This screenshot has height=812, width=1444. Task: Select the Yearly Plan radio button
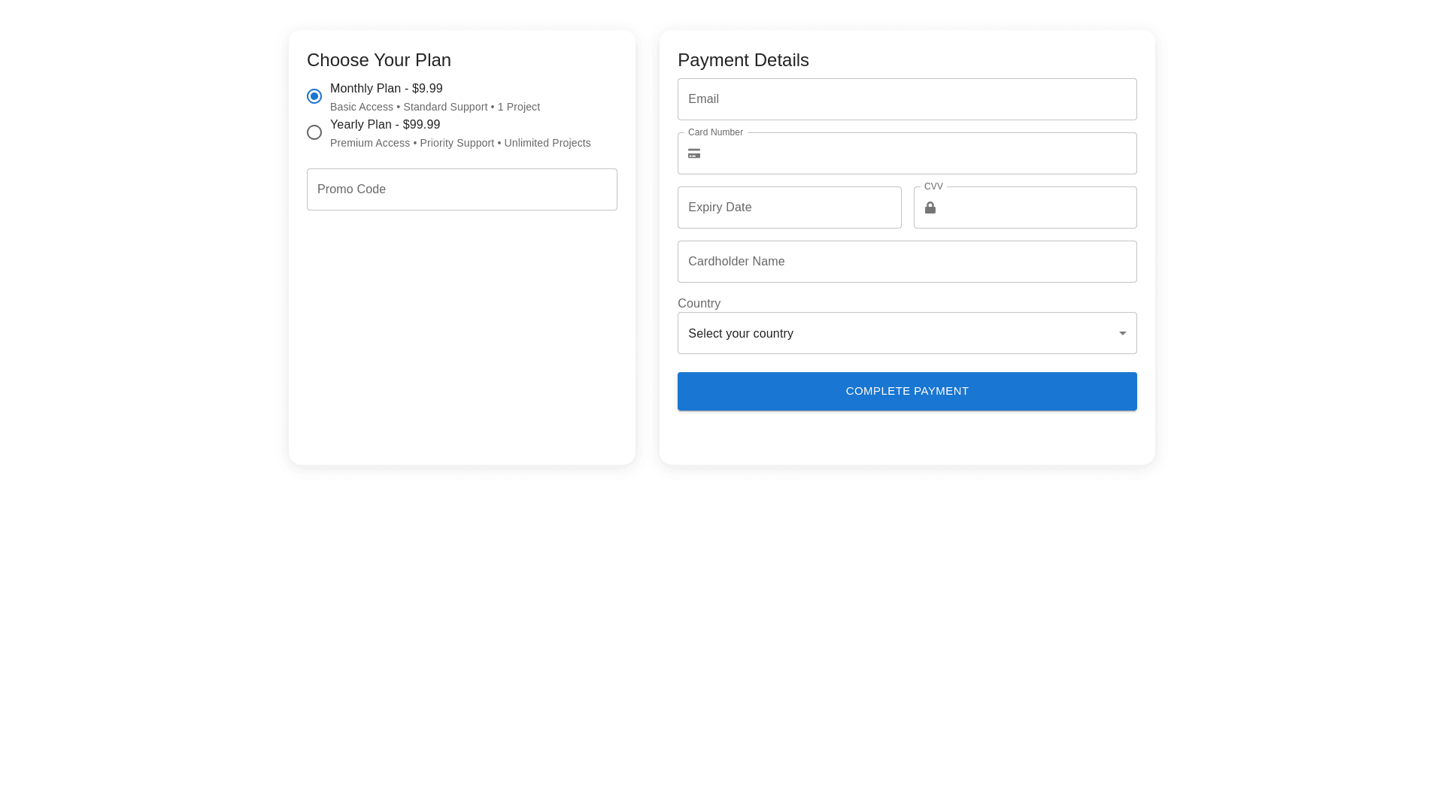[x=314, y=132]
